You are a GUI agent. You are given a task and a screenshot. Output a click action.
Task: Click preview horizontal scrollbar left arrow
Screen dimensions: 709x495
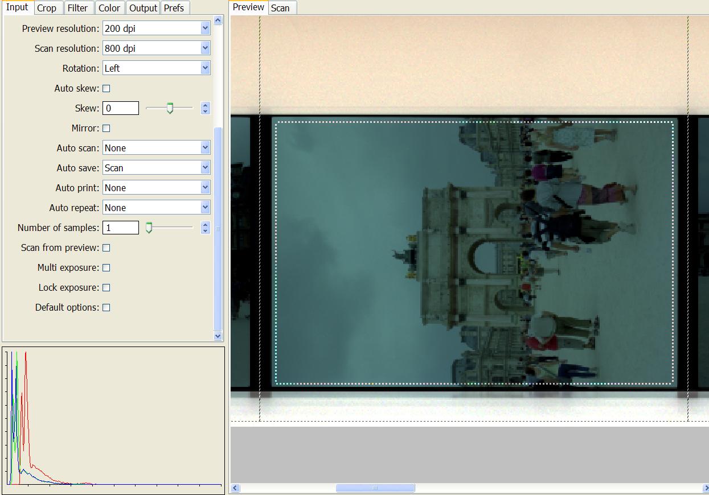click(x=235, y=488)
